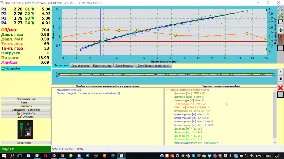This screenshot has height=159, width=284.
Task: Switch to the Множитель tab
Action: [x=61, y=65]
